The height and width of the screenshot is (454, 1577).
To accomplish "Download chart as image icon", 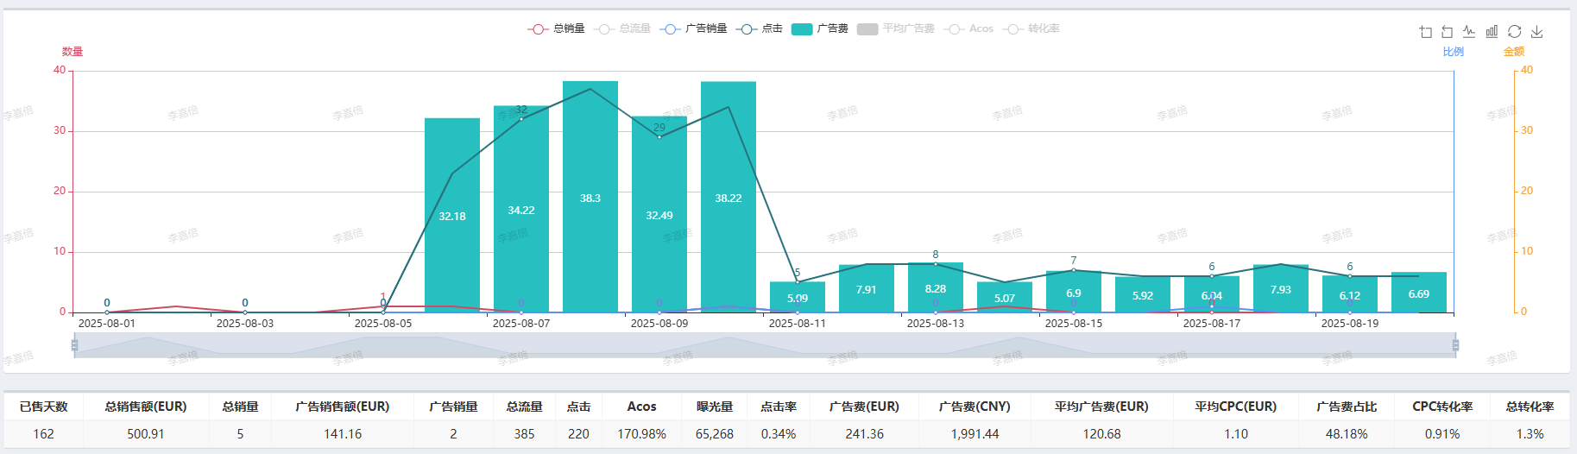I will (x=1536, y=32).
